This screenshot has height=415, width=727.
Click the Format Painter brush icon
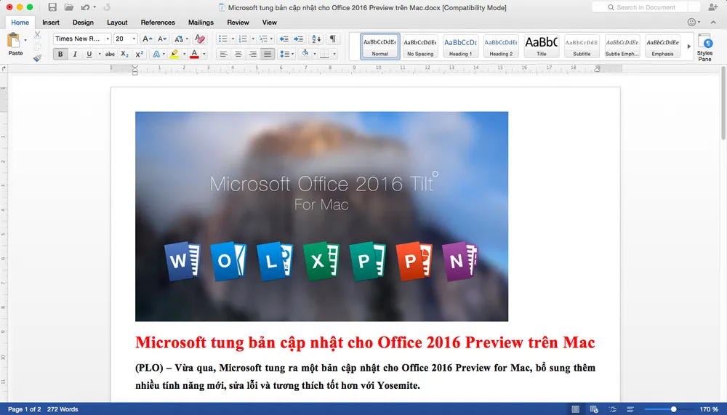38,58
